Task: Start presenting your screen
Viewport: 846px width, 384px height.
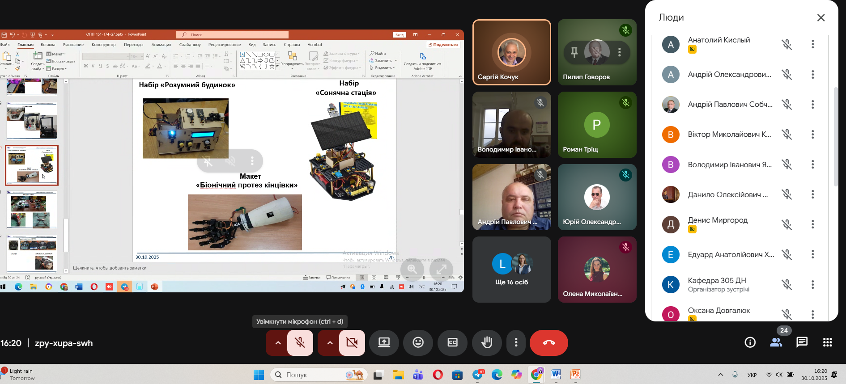Action: click(x=384, y=343)
